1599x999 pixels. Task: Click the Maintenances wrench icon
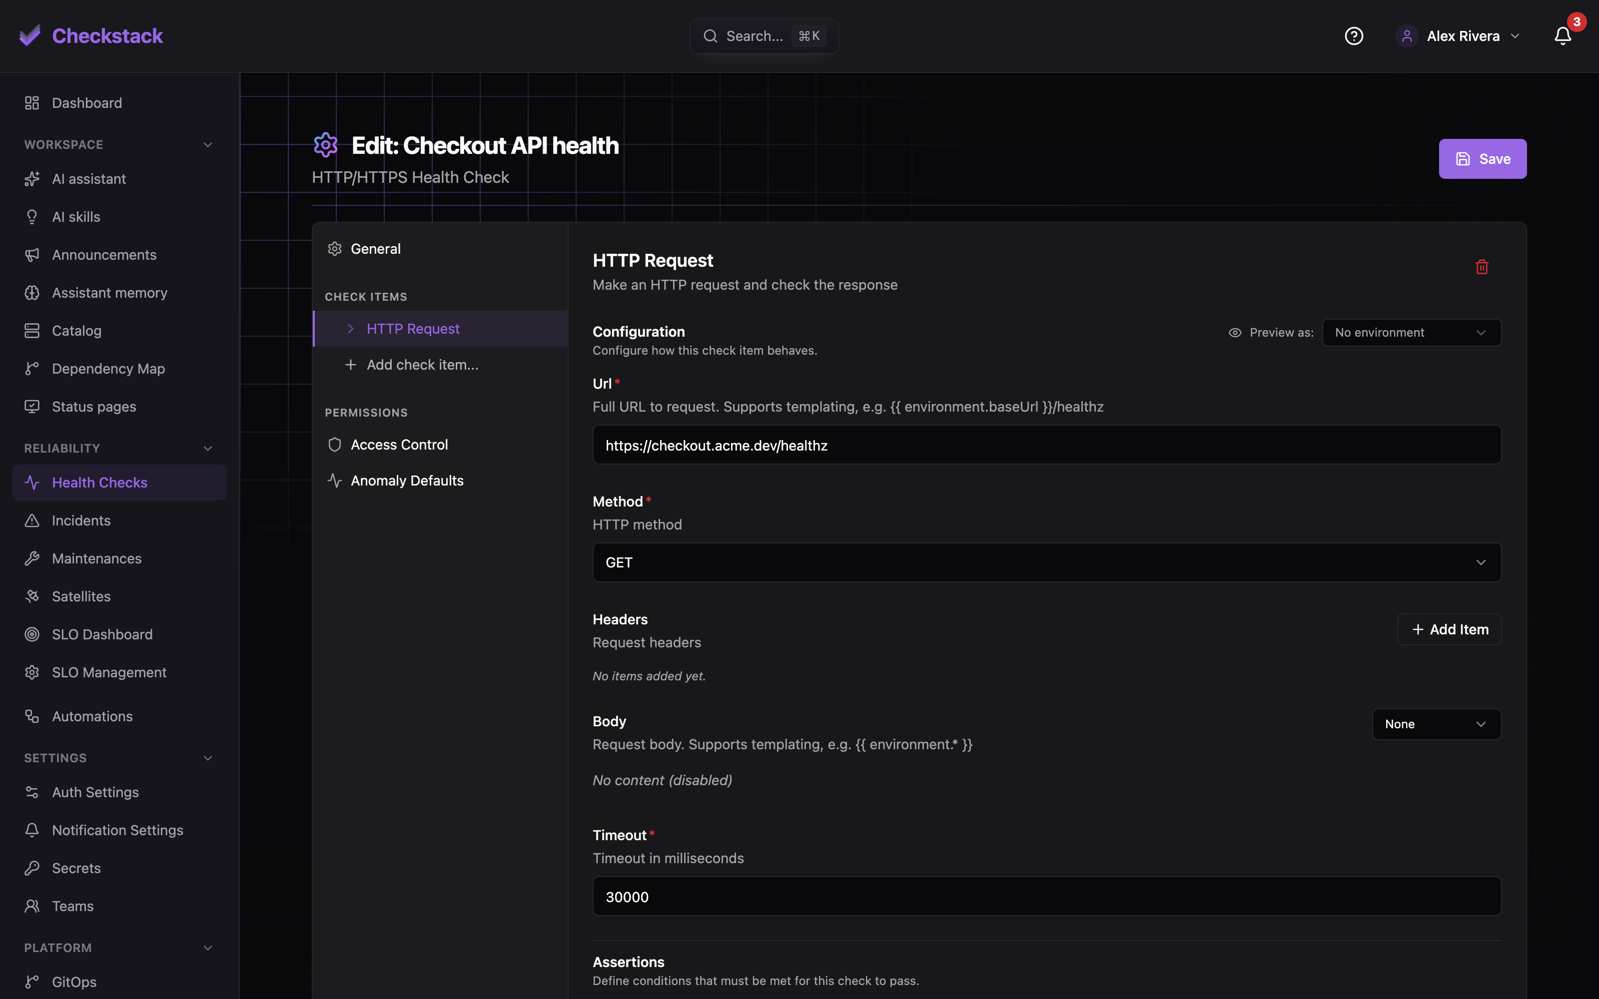coord(31,558)
